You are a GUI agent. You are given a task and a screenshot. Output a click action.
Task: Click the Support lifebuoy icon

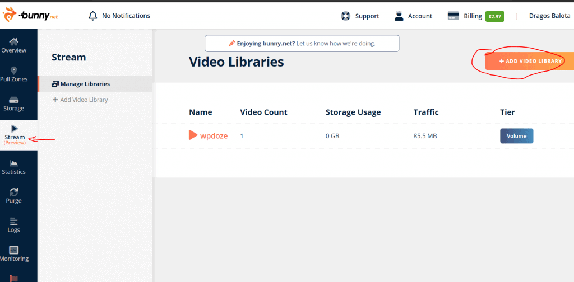pyautogui.click(x=346, y=16)
